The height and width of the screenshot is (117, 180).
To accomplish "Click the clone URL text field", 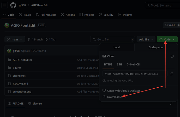I will coord(135,74).
